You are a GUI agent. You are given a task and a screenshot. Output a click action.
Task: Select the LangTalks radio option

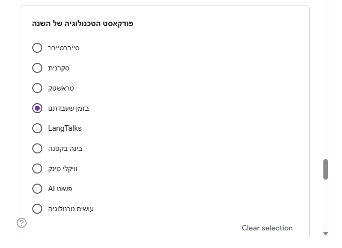[x=37, y=128]
